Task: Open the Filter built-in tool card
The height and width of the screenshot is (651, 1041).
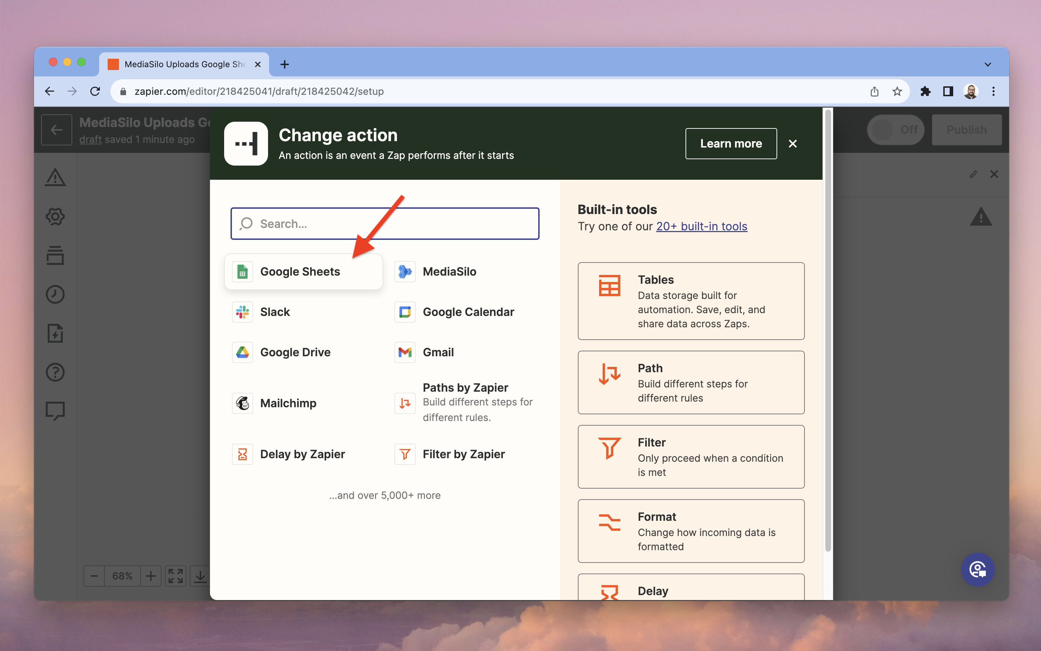Action: tap(691, 457)
